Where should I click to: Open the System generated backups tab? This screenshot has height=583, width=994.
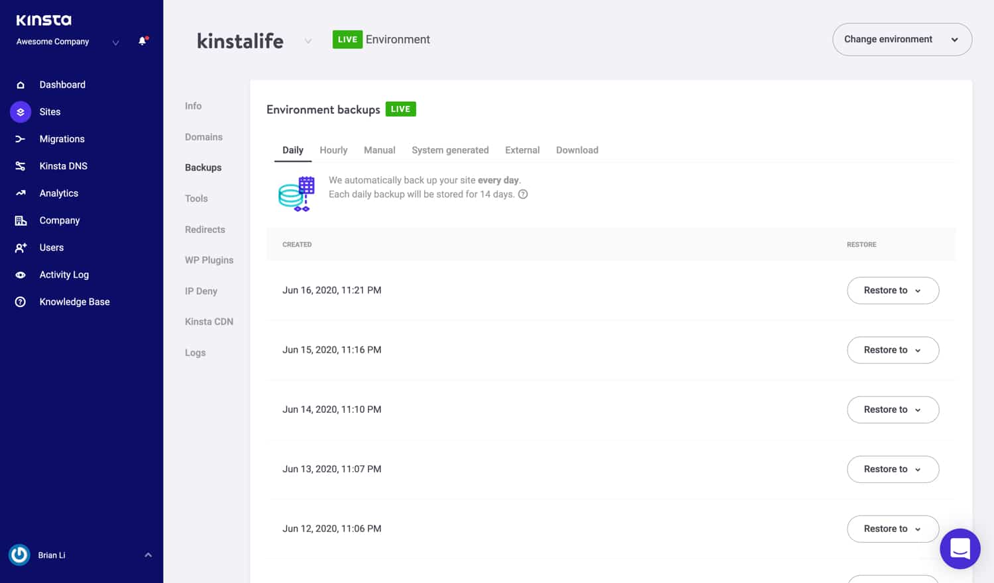(450, 150)
